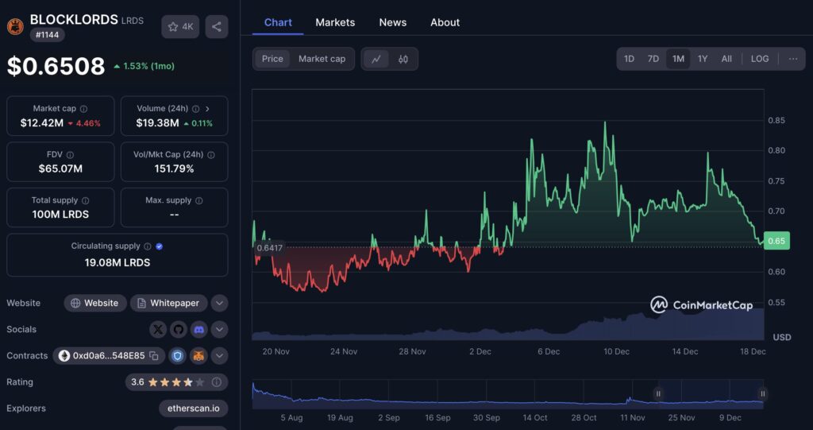Screen dimensions: 813x430
Task: Click the 0.65 current price label
Action: [776, 241]
